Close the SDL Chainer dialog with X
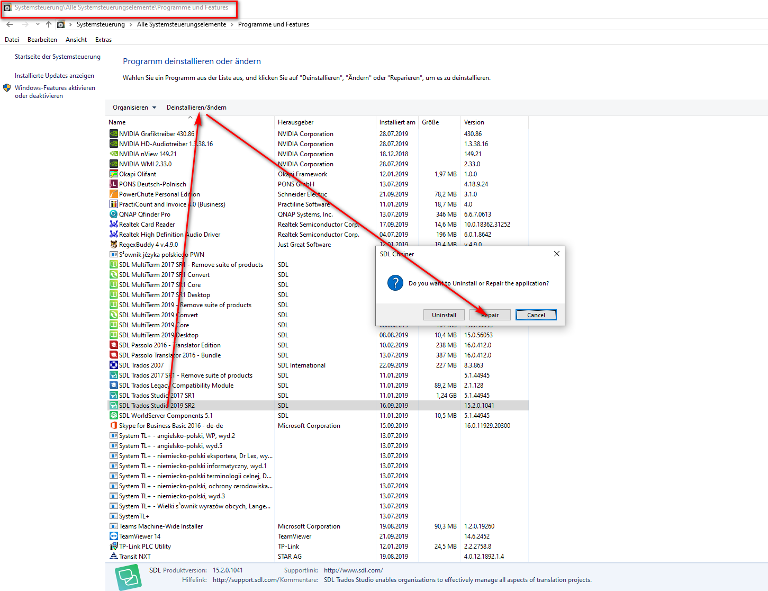The height and width of the screenshot is (591, 768). [556, 254]
